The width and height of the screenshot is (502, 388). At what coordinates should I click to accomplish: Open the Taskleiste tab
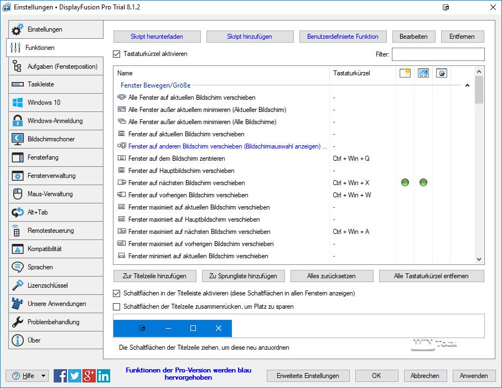(56, 84)
